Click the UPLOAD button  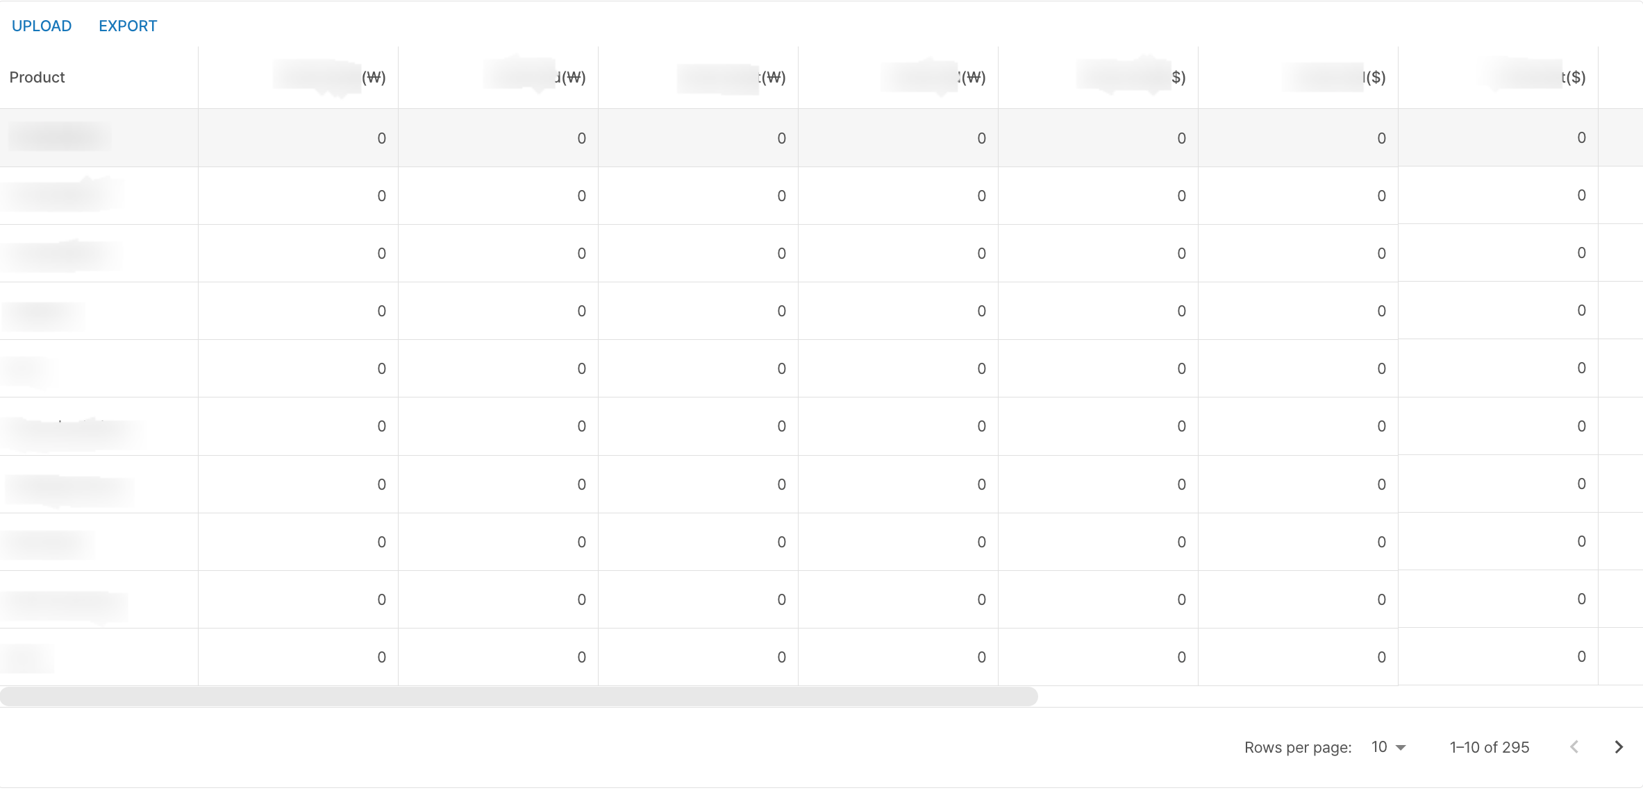tap(42, 26)
